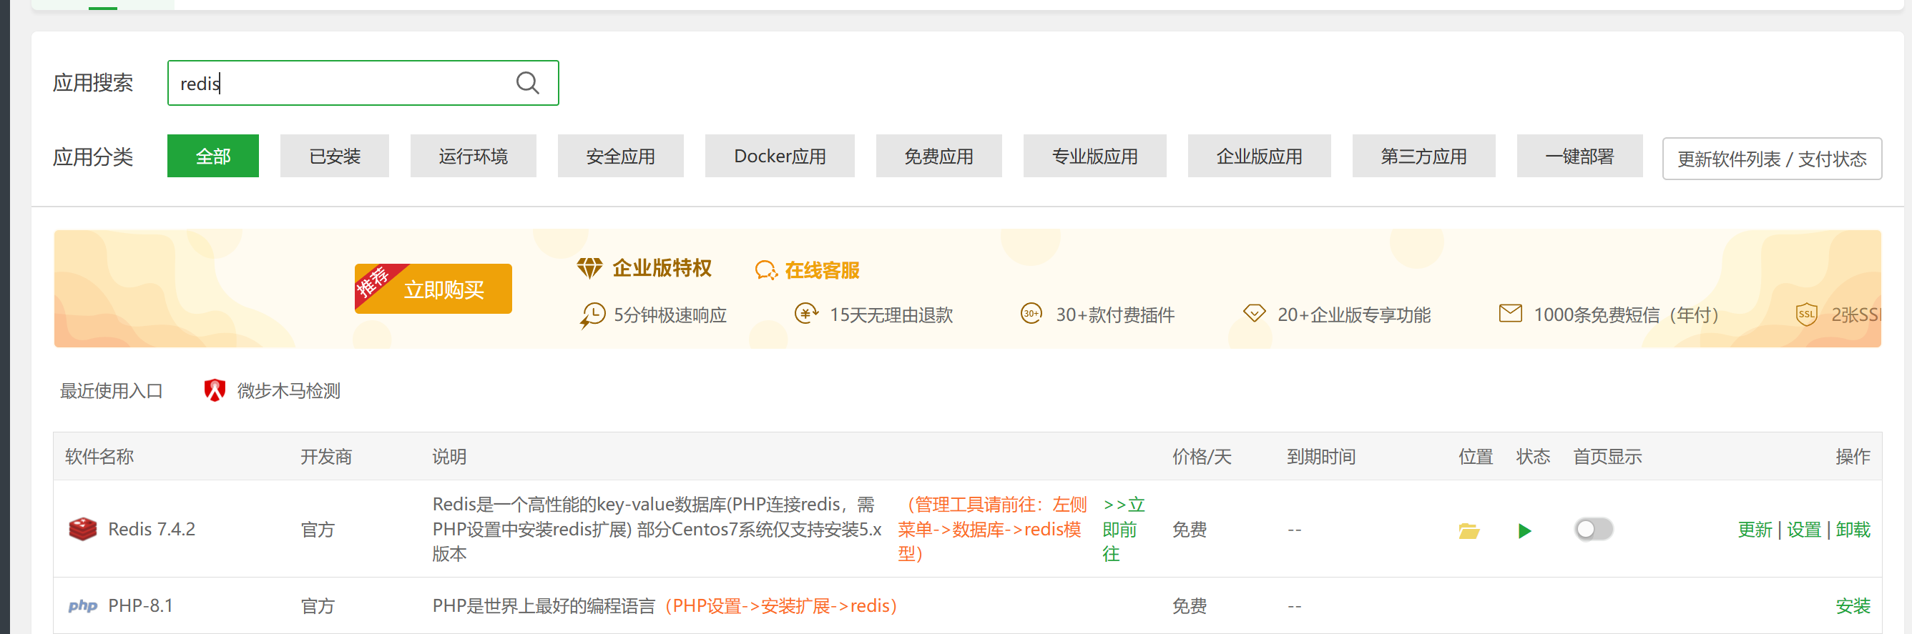Click the 到期时间 column header
The width and height of the screenshot is (1912, 634).
(x=1320, y=456)
